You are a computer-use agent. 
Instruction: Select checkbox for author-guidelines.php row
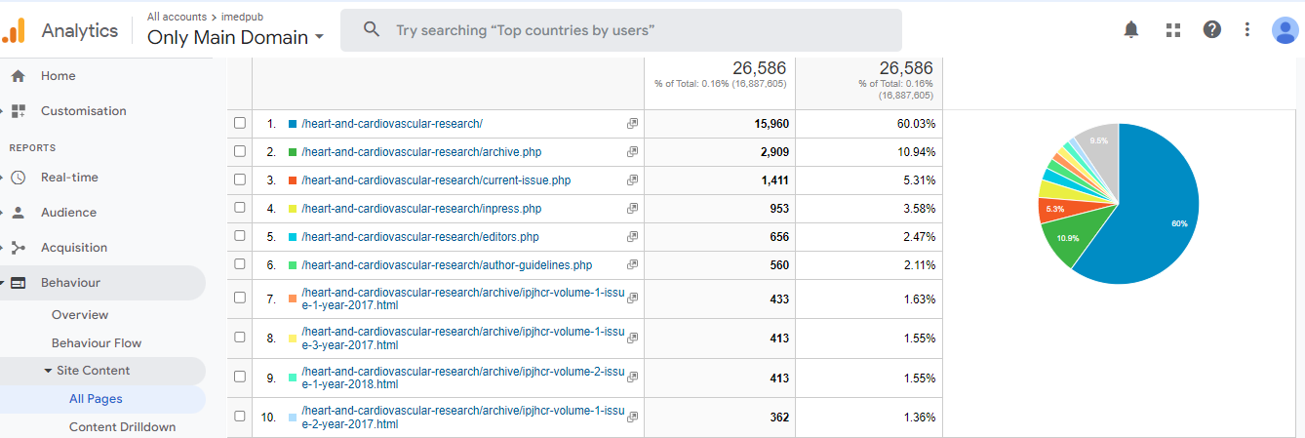pos(240,265)
